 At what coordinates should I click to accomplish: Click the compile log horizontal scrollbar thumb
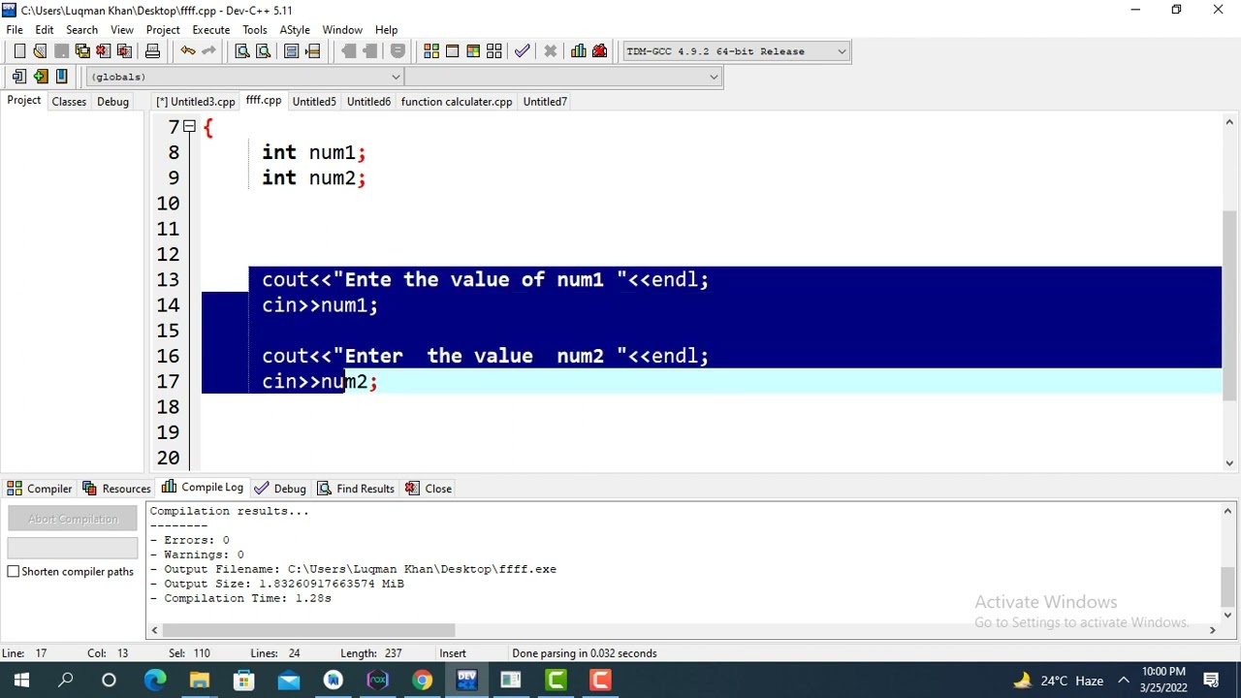(x=308, y=630)
